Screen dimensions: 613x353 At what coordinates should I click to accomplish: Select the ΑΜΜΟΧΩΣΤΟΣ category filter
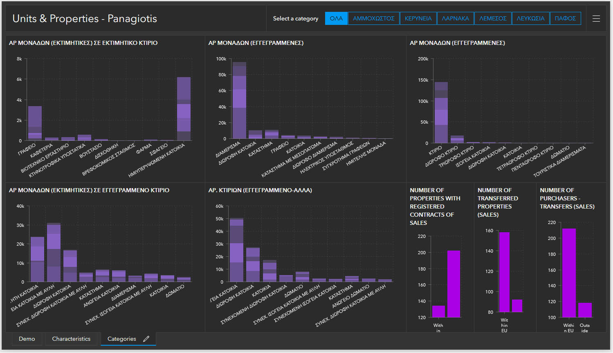(x=373, y=18)
